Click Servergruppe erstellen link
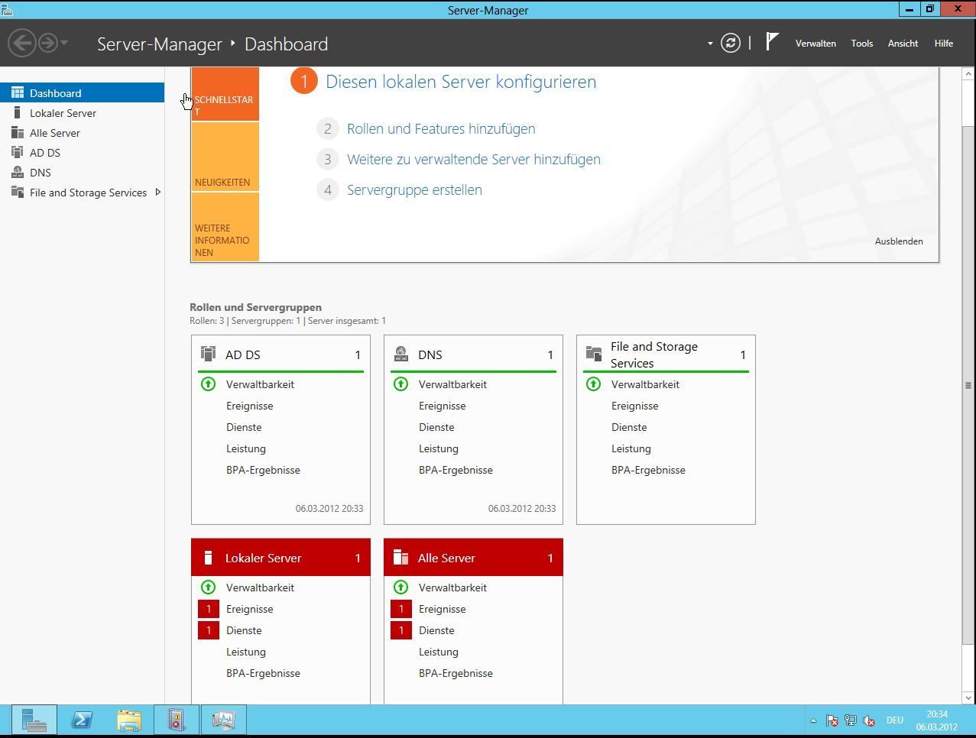Viewport: 976px width, 738px height. click(414, 189)
